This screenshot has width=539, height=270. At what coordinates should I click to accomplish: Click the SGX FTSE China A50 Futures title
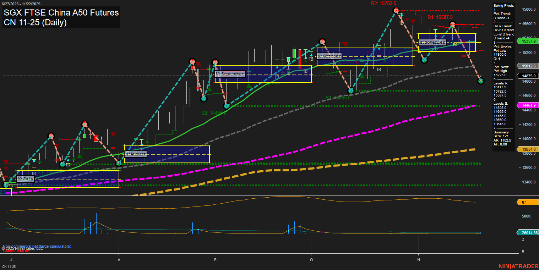61,13
